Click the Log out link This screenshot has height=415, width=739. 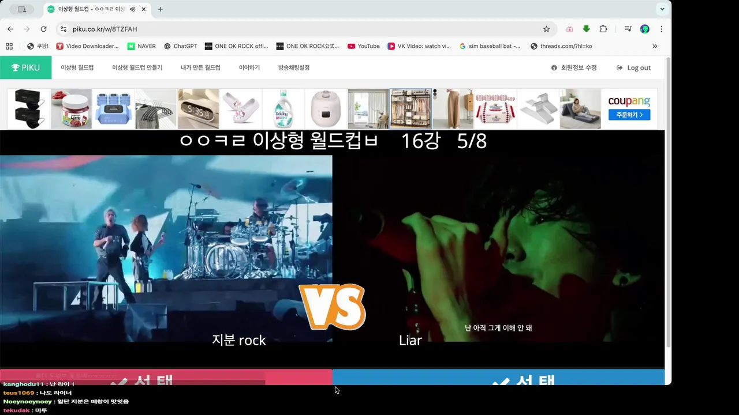click(x=633, y=67)
